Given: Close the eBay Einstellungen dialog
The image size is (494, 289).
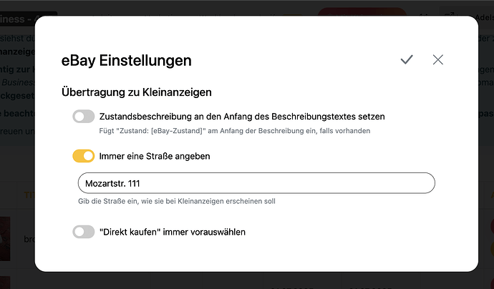Looking at the screenshot, I should 437,59.
